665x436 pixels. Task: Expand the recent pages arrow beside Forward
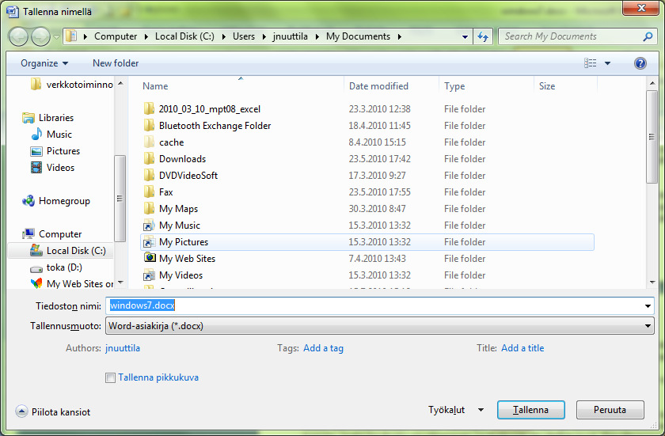coord(56,37)
